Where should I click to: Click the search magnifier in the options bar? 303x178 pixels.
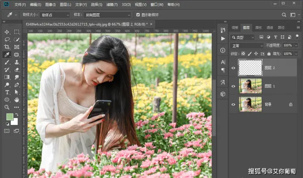coord(284,15)
